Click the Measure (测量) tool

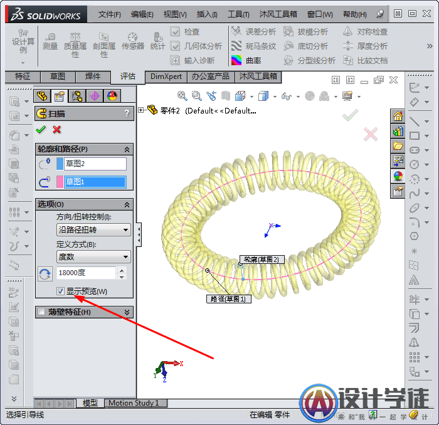pyautogui.click(x=50, y=41)
